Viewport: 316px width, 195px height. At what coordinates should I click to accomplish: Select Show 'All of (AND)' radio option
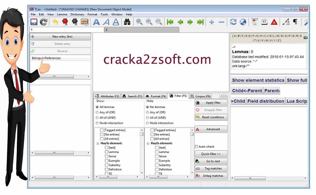97,118
